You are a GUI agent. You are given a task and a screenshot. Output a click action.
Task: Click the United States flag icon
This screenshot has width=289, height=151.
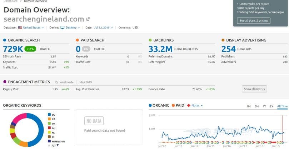coord(20,27)
